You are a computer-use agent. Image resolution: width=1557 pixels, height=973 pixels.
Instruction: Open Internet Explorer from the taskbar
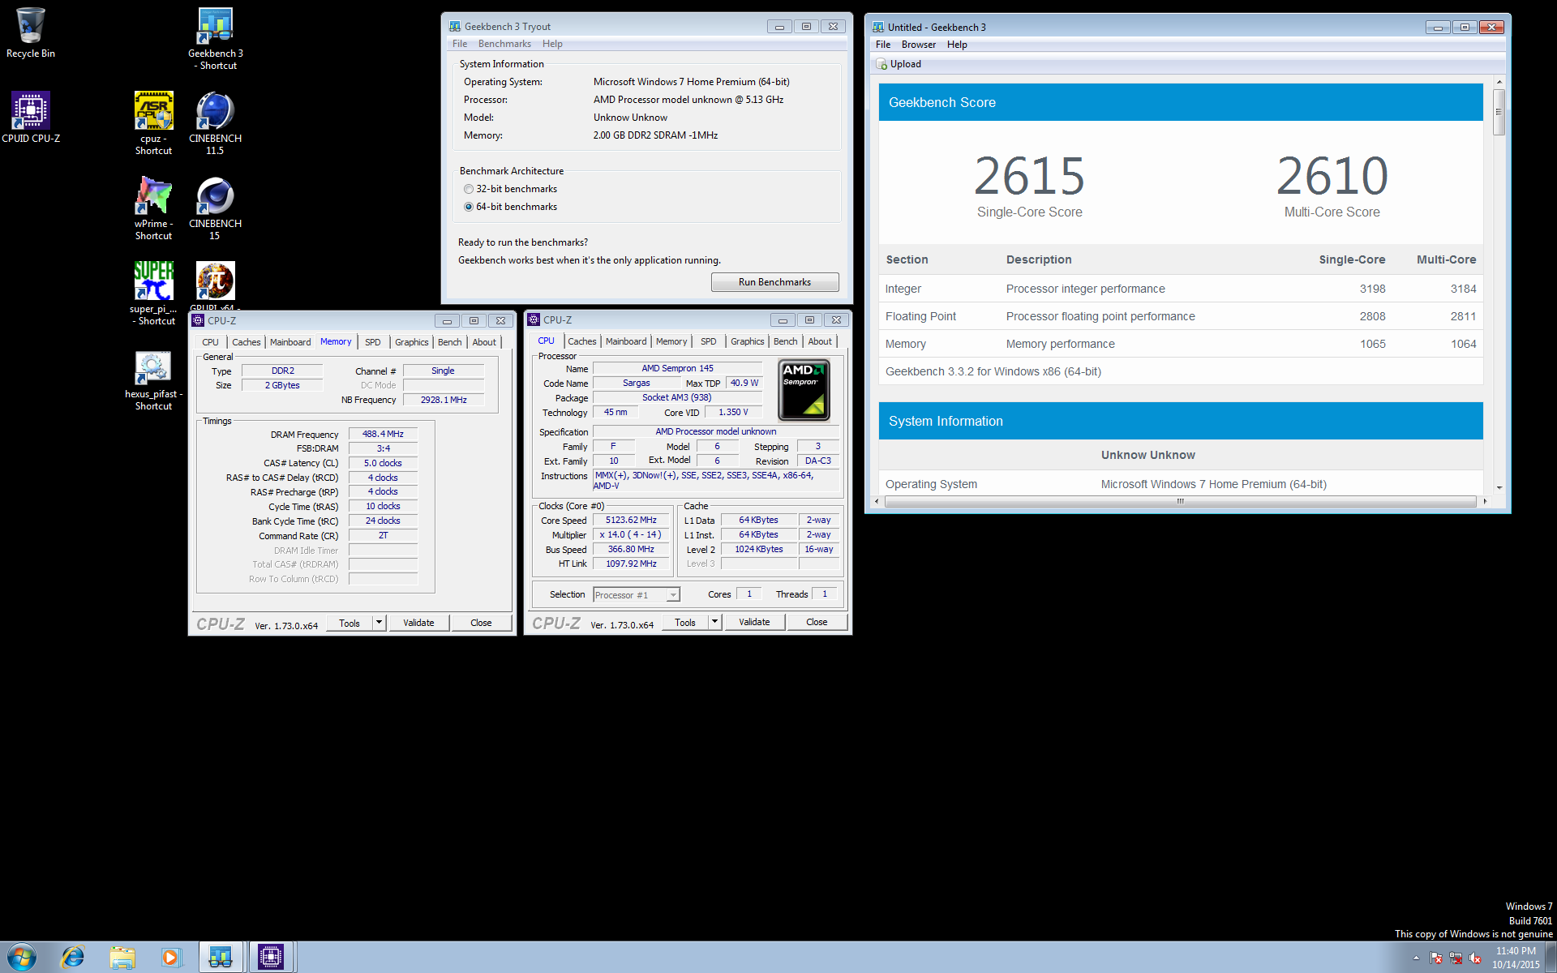pyautogui.click(x=73, y=958)
